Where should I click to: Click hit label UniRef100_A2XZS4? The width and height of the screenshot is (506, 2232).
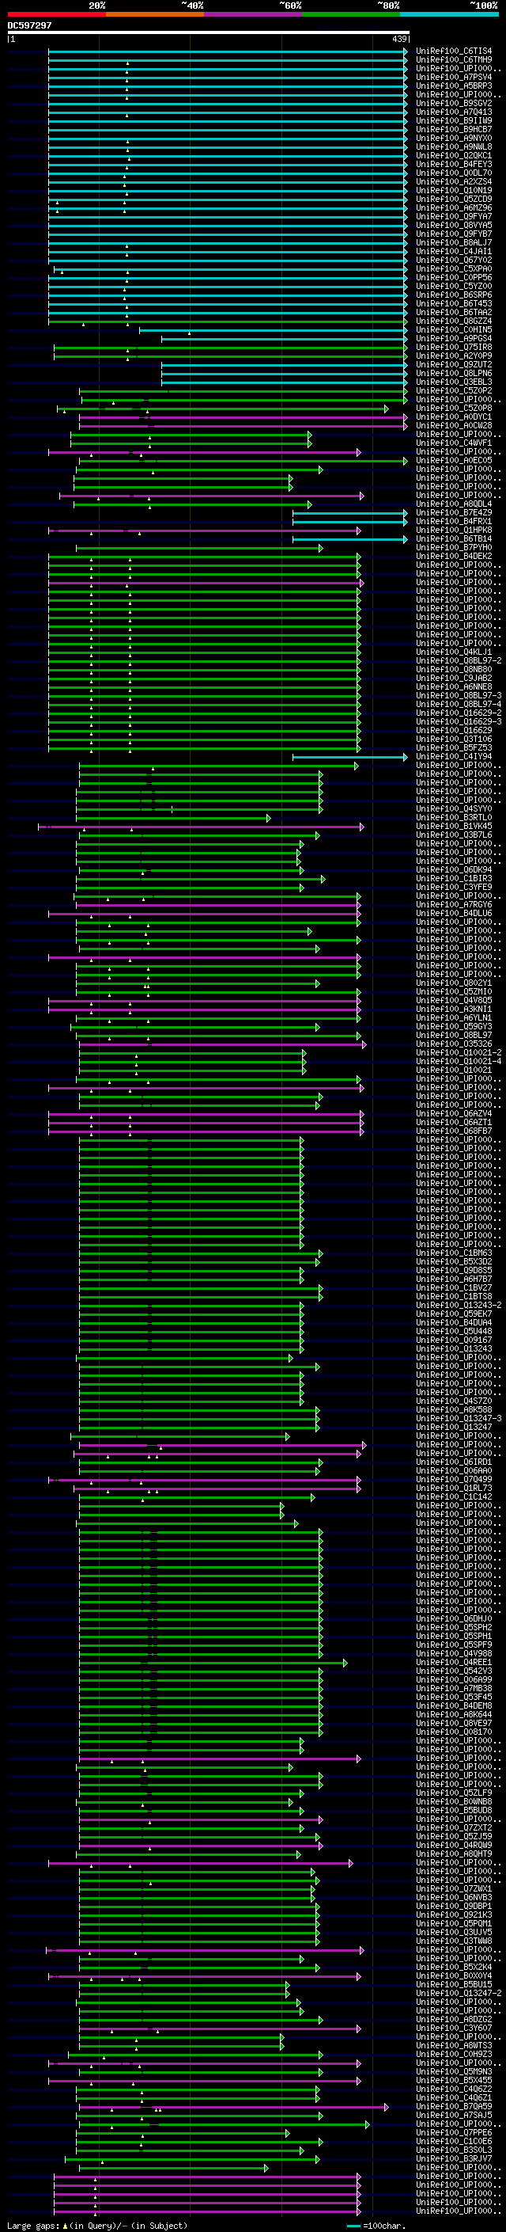point(454,181)
